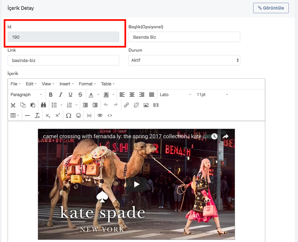Open the source code view icon

pos(110,115)
